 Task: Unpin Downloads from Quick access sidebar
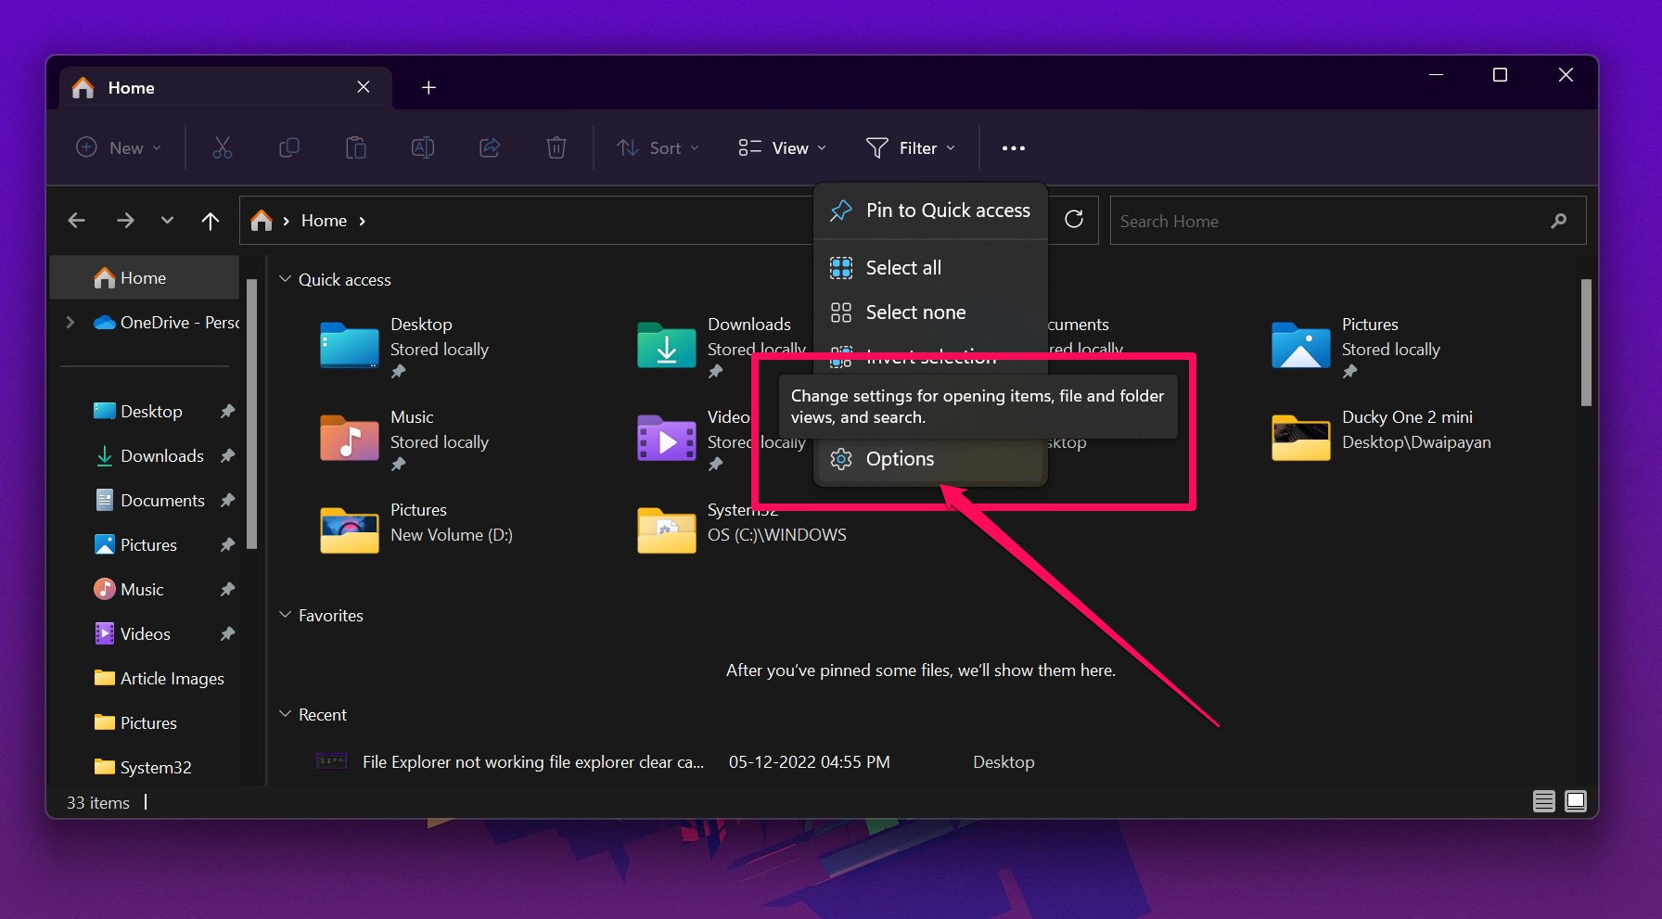[227, 455]
